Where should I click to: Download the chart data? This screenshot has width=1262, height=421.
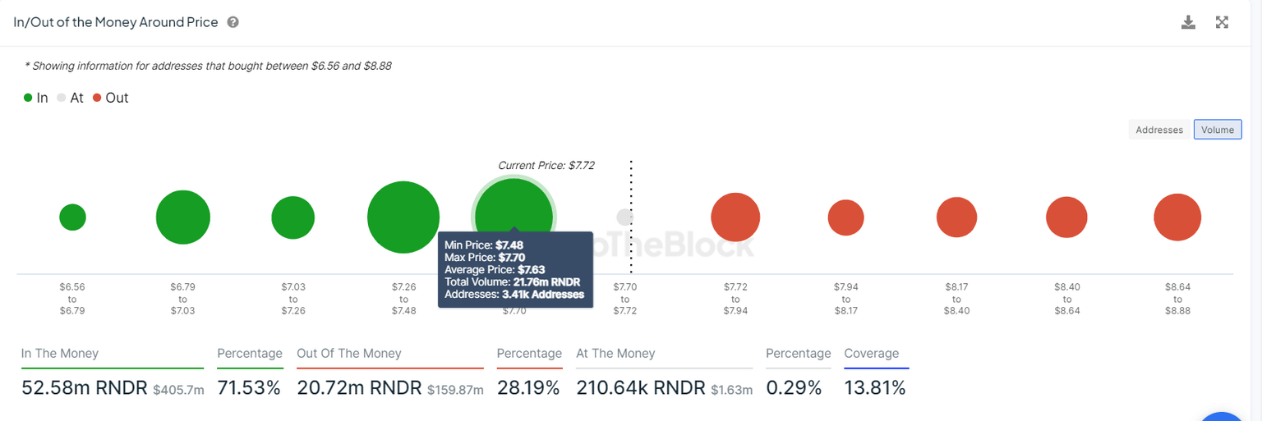tap(1188, 22)
